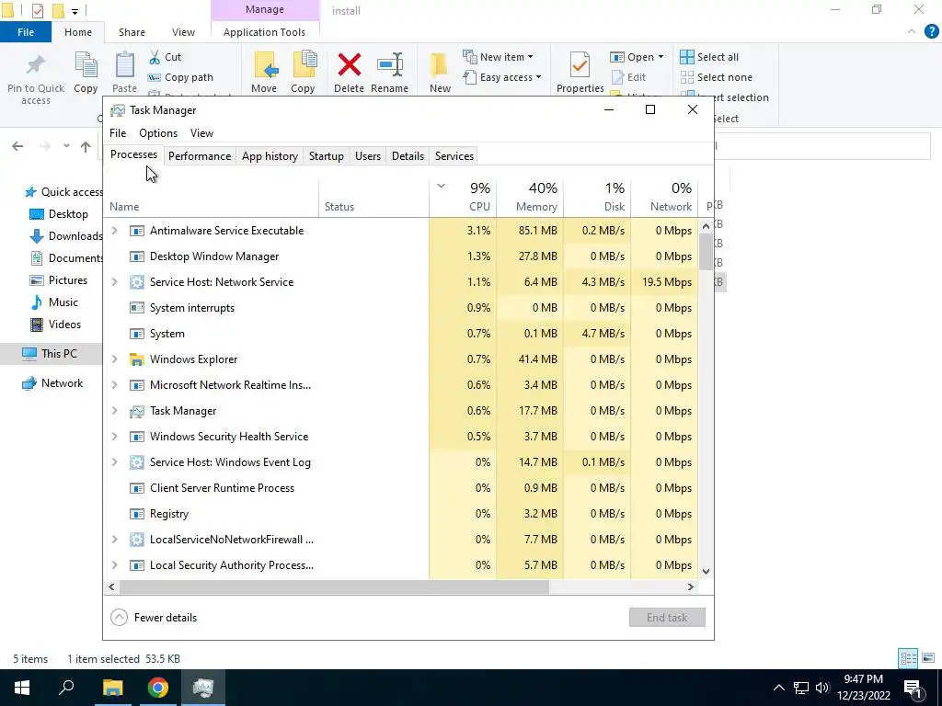Expand the Task Manager process group
This screenshot has width=942, height=706.
pos(115,411)
